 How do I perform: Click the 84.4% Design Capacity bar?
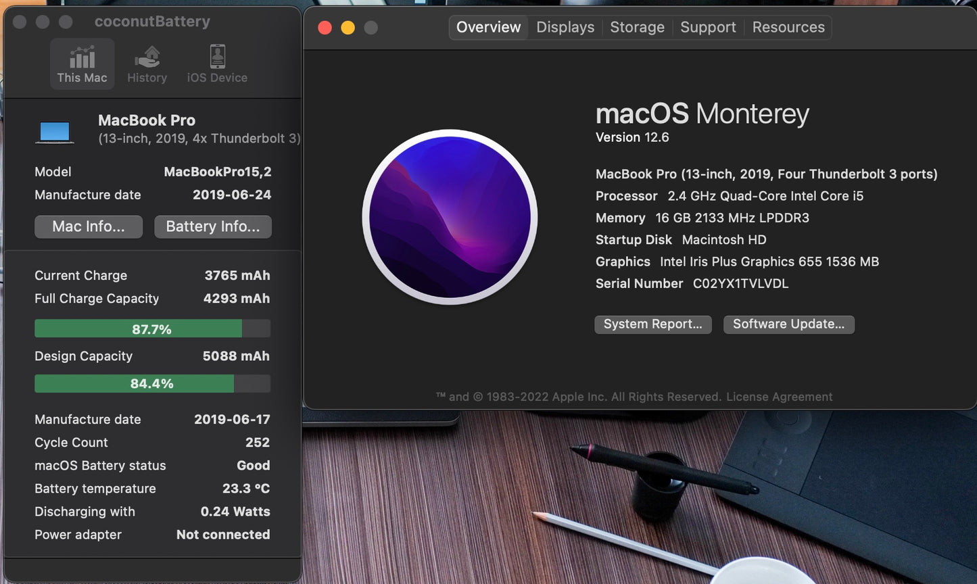(x=152, y=383)
